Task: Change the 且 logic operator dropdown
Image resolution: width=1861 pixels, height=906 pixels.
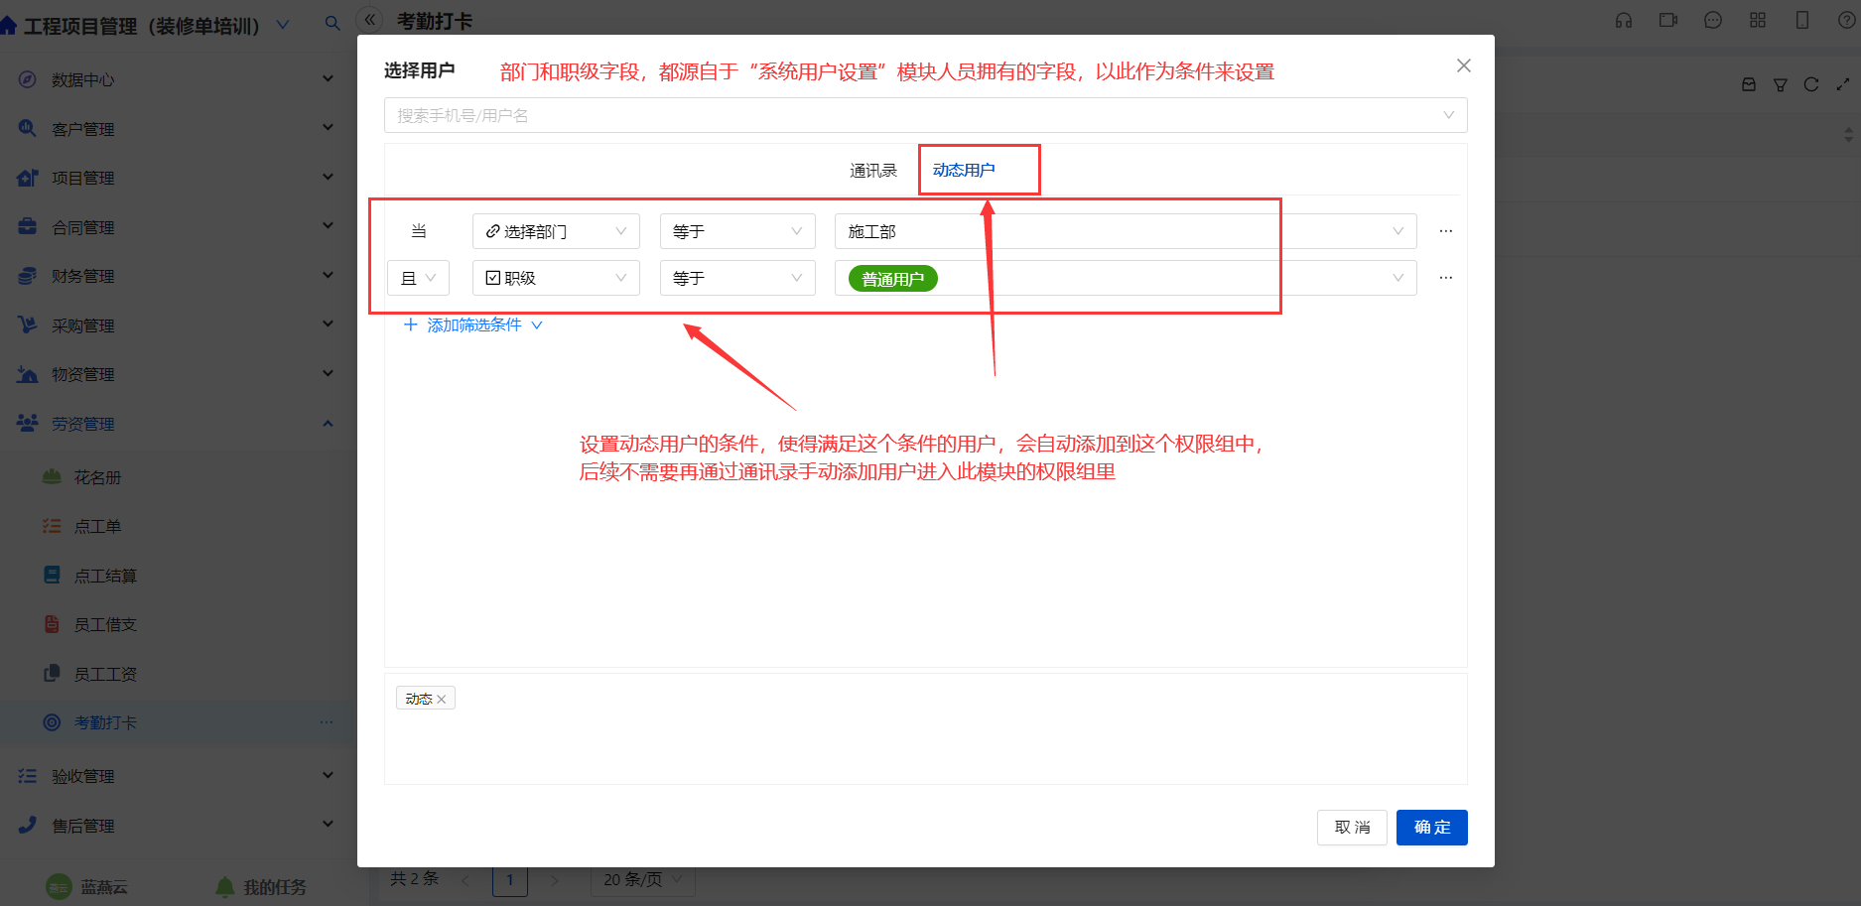Action: (418, 278)
